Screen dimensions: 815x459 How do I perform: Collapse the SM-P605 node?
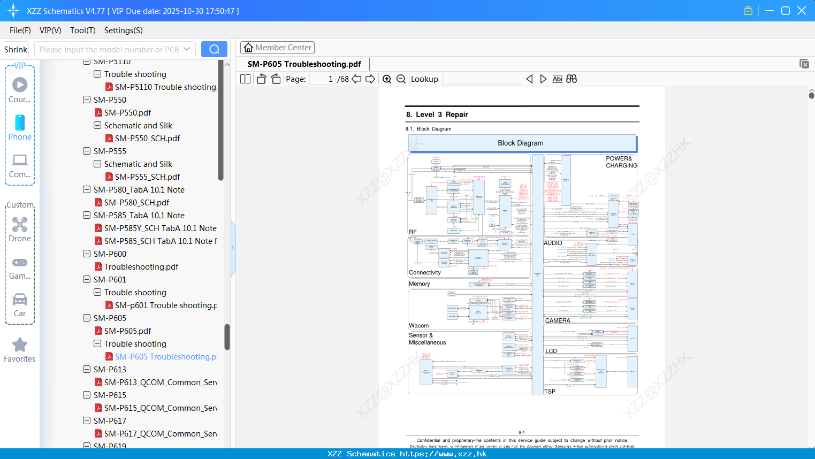pos(87,318)
